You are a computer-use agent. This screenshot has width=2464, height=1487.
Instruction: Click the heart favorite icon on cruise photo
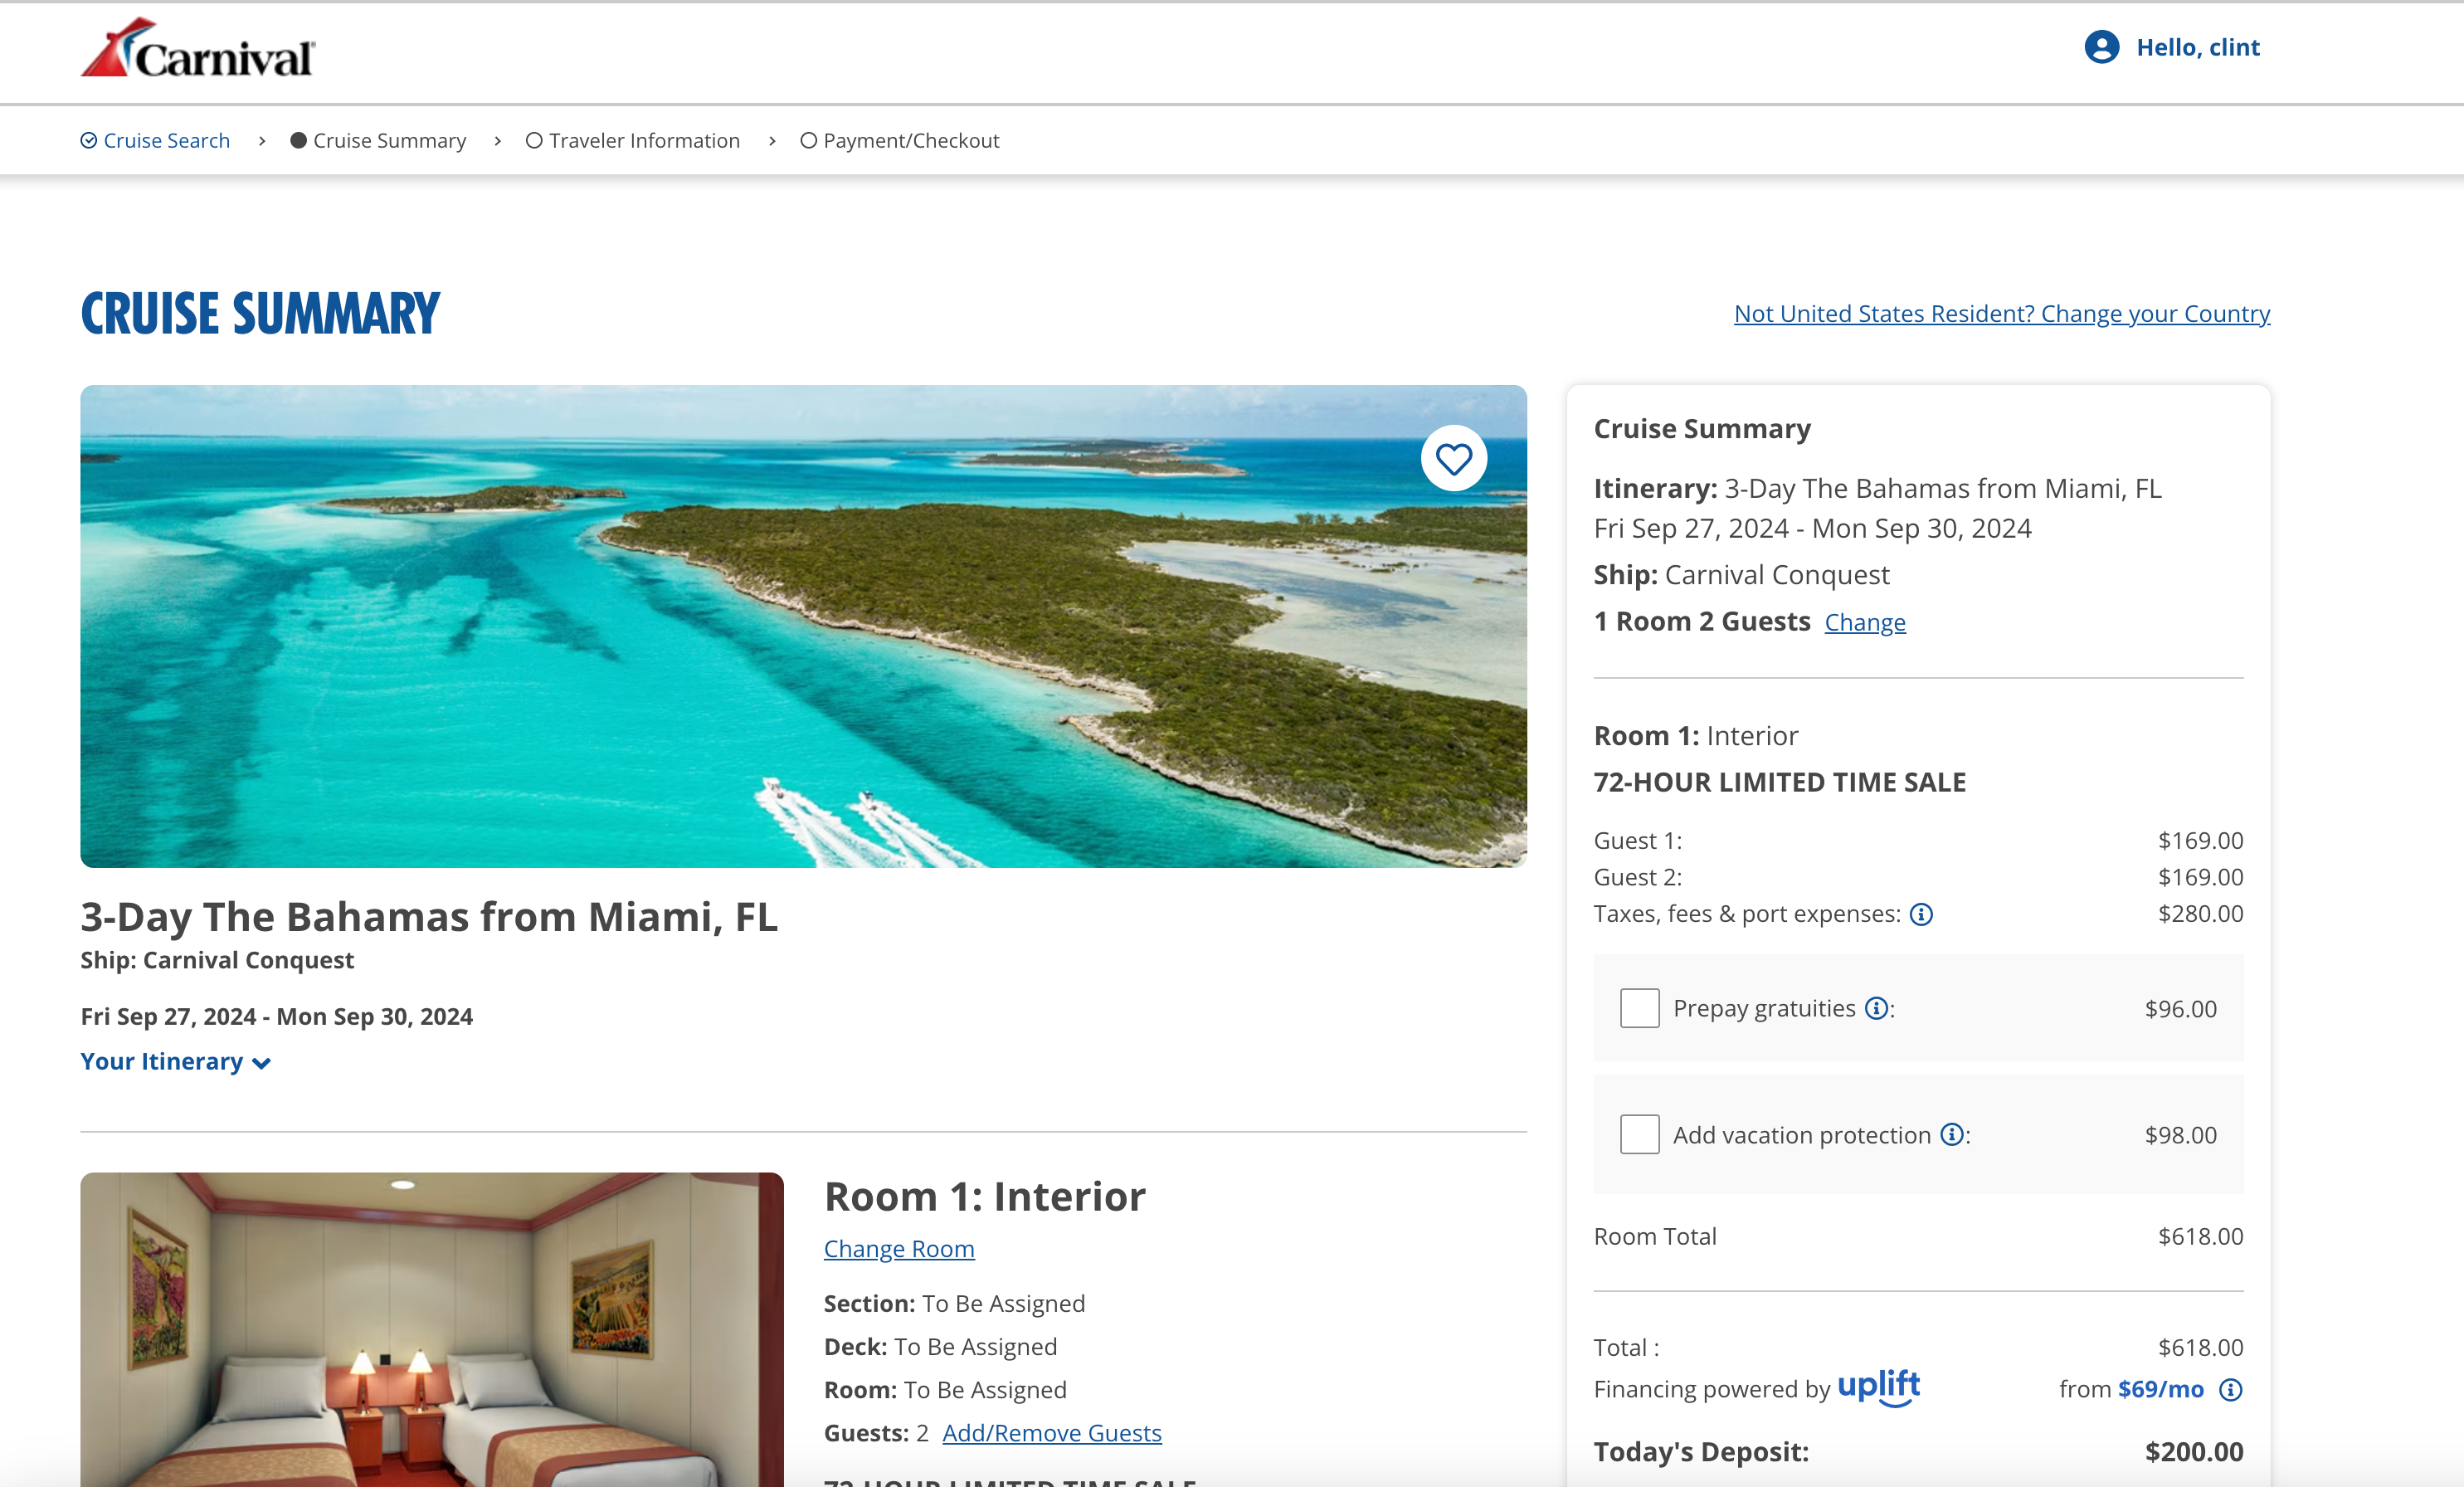coord(1453,459)
